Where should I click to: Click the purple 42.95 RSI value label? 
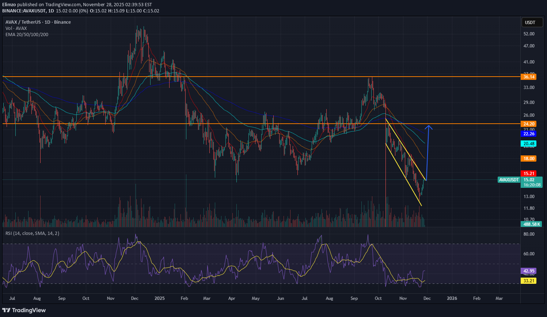[x=529, y=271]
